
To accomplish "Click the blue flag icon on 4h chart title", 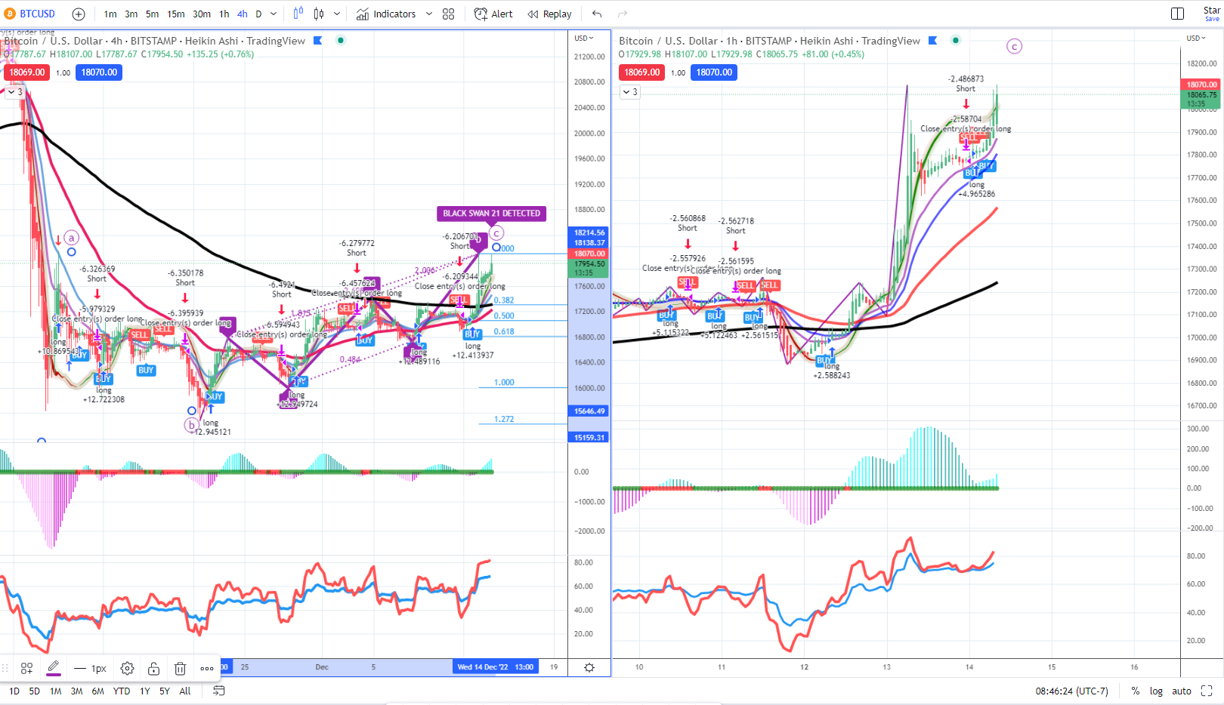I will pos(318,41).
